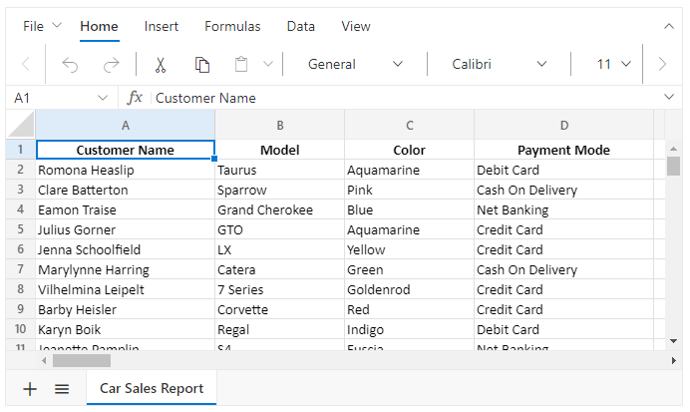Click the Paste clipboard icon
The height and width of the screenshot is (412, 690).
click(x=240, y=65)
